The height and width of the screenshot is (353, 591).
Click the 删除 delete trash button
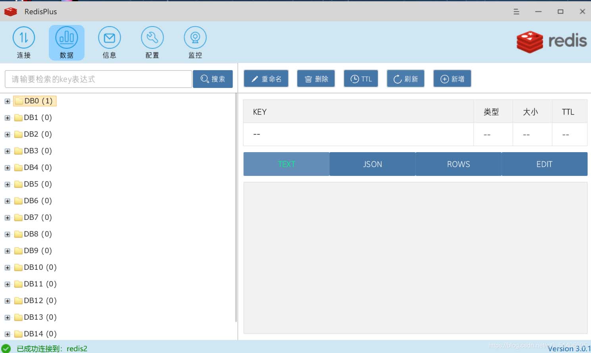316,79
